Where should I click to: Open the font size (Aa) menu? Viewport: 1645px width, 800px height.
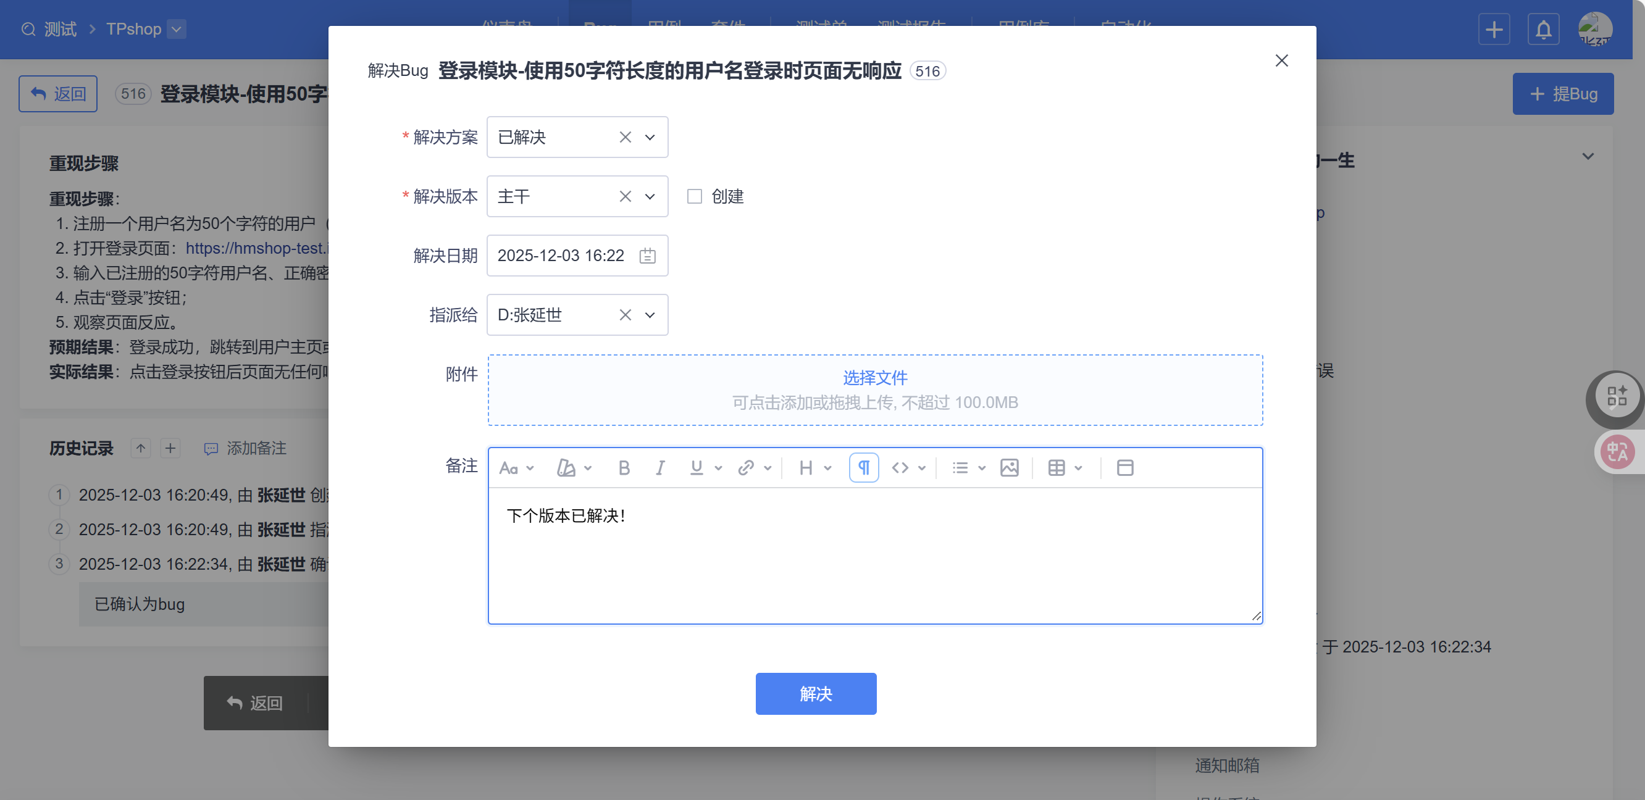[x=516, y=469]
